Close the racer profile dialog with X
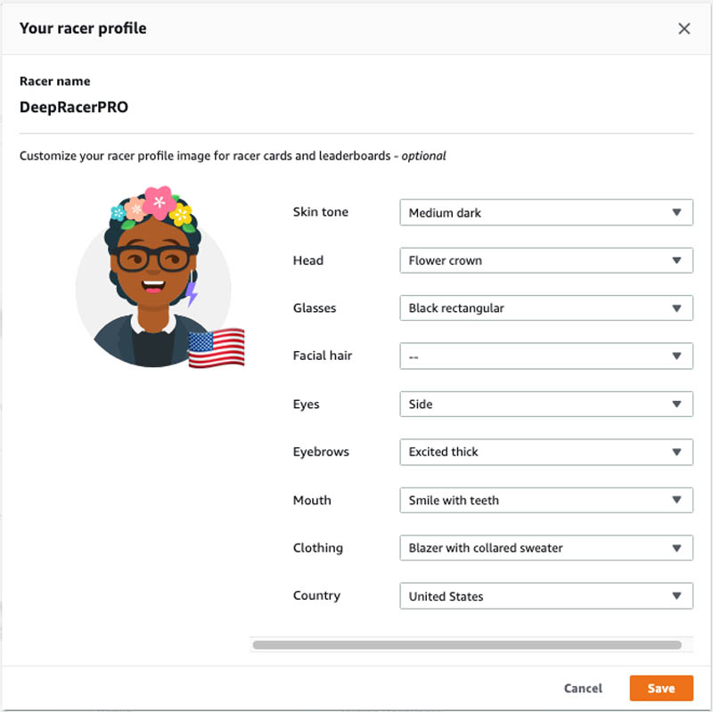Viewport: 713px width, 712px height. point(684,29)
